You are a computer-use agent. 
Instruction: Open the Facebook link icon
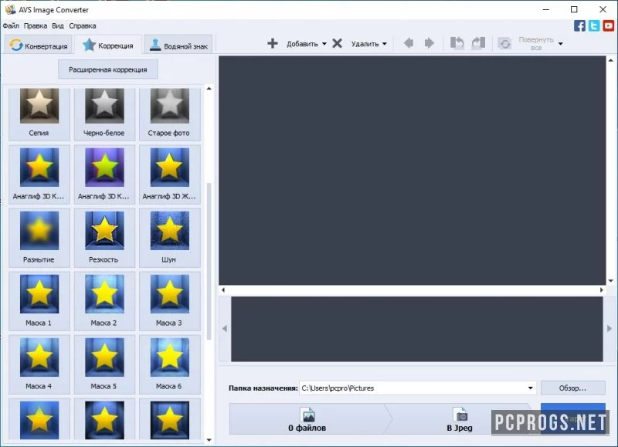(x=580, y=26)
